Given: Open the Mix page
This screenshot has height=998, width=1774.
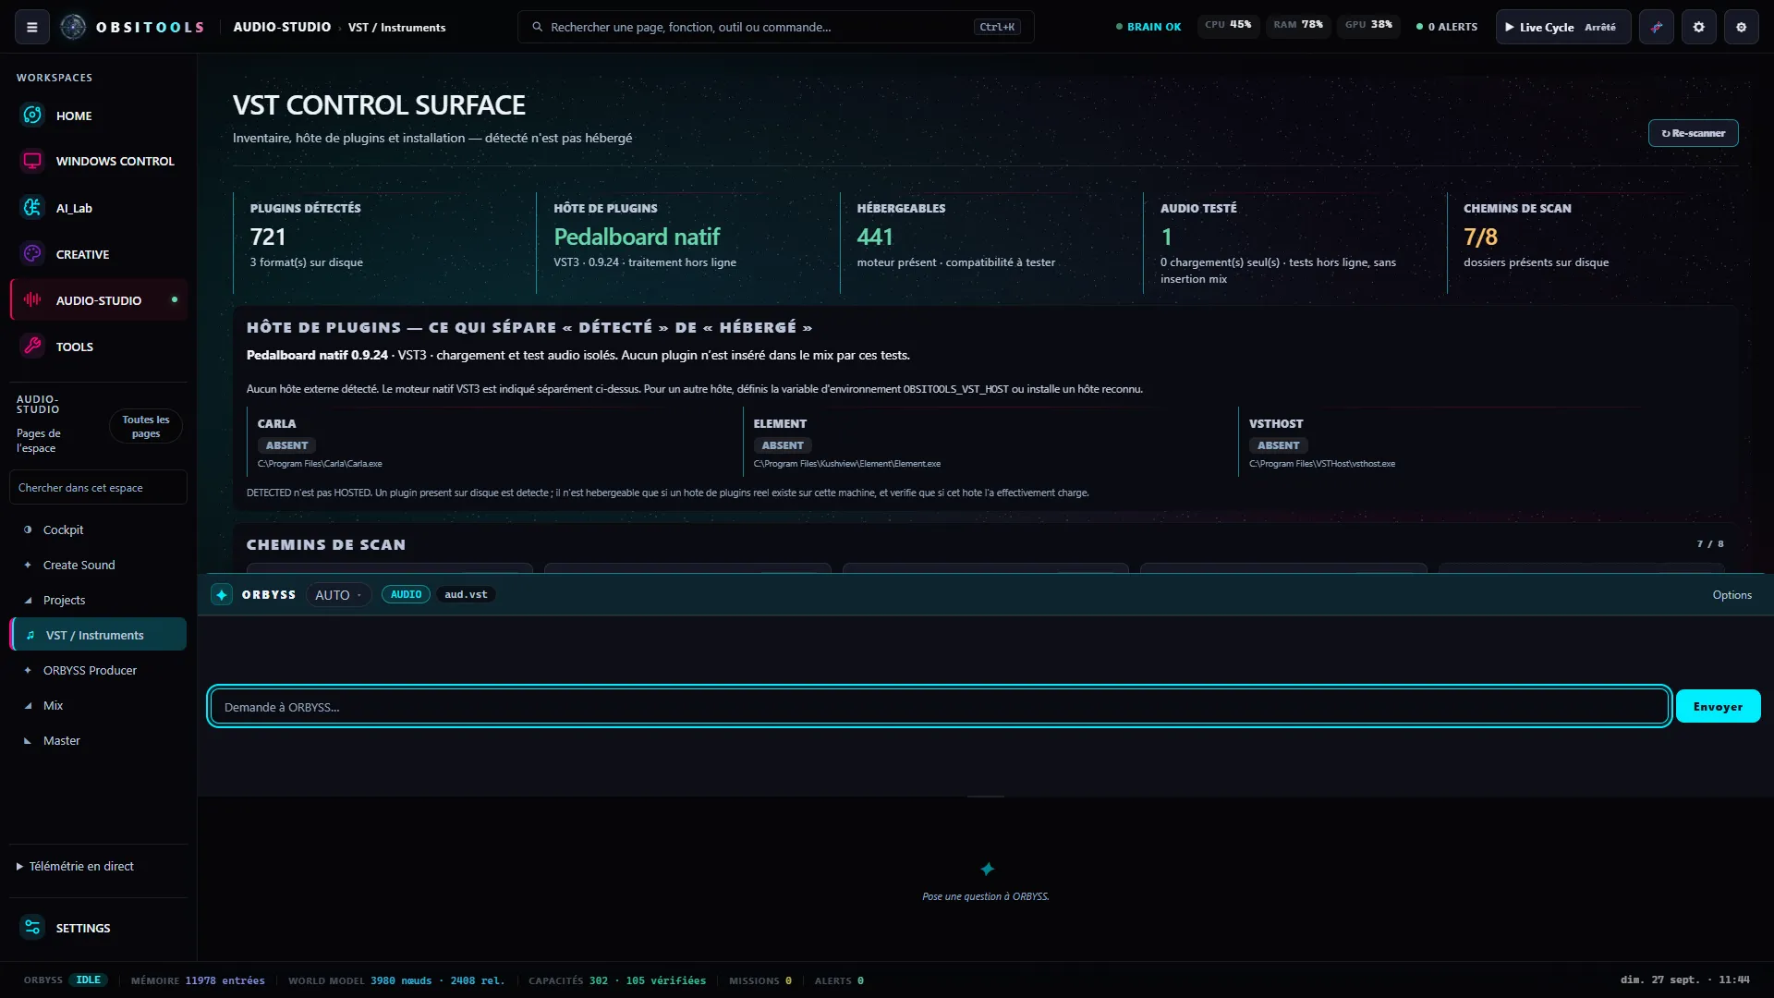Looking at the screenshot, I should click(99, 705).
